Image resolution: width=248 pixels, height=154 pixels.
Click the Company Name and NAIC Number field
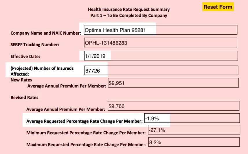[x=160, y=30]
